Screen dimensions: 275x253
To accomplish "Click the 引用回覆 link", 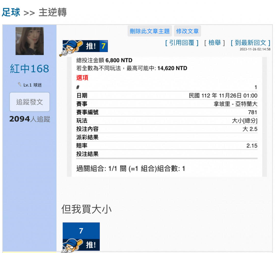I will coord(182,43).
